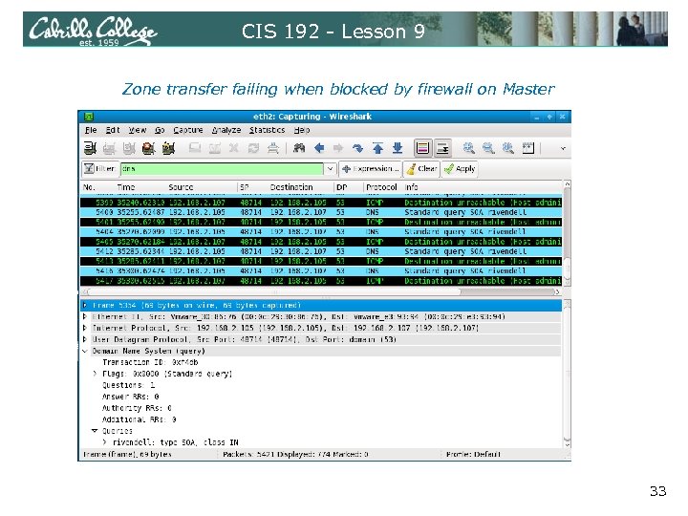Expand the Ethernet II details row

(85, 316)
